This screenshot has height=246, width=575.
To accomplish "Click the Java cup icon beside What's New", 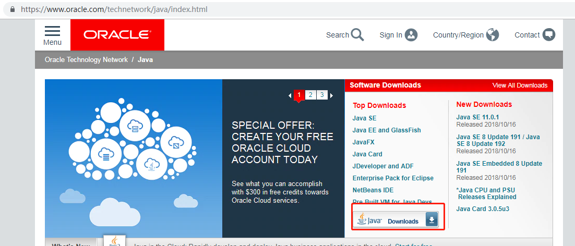I will tap(114, 241).
